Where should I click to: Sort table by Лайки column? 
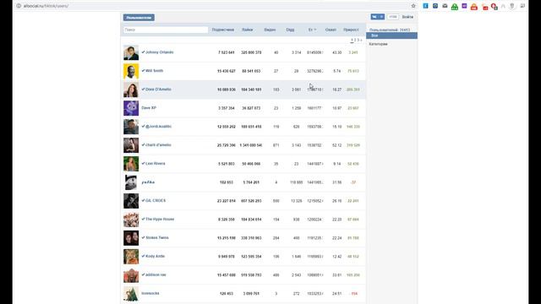247,30
